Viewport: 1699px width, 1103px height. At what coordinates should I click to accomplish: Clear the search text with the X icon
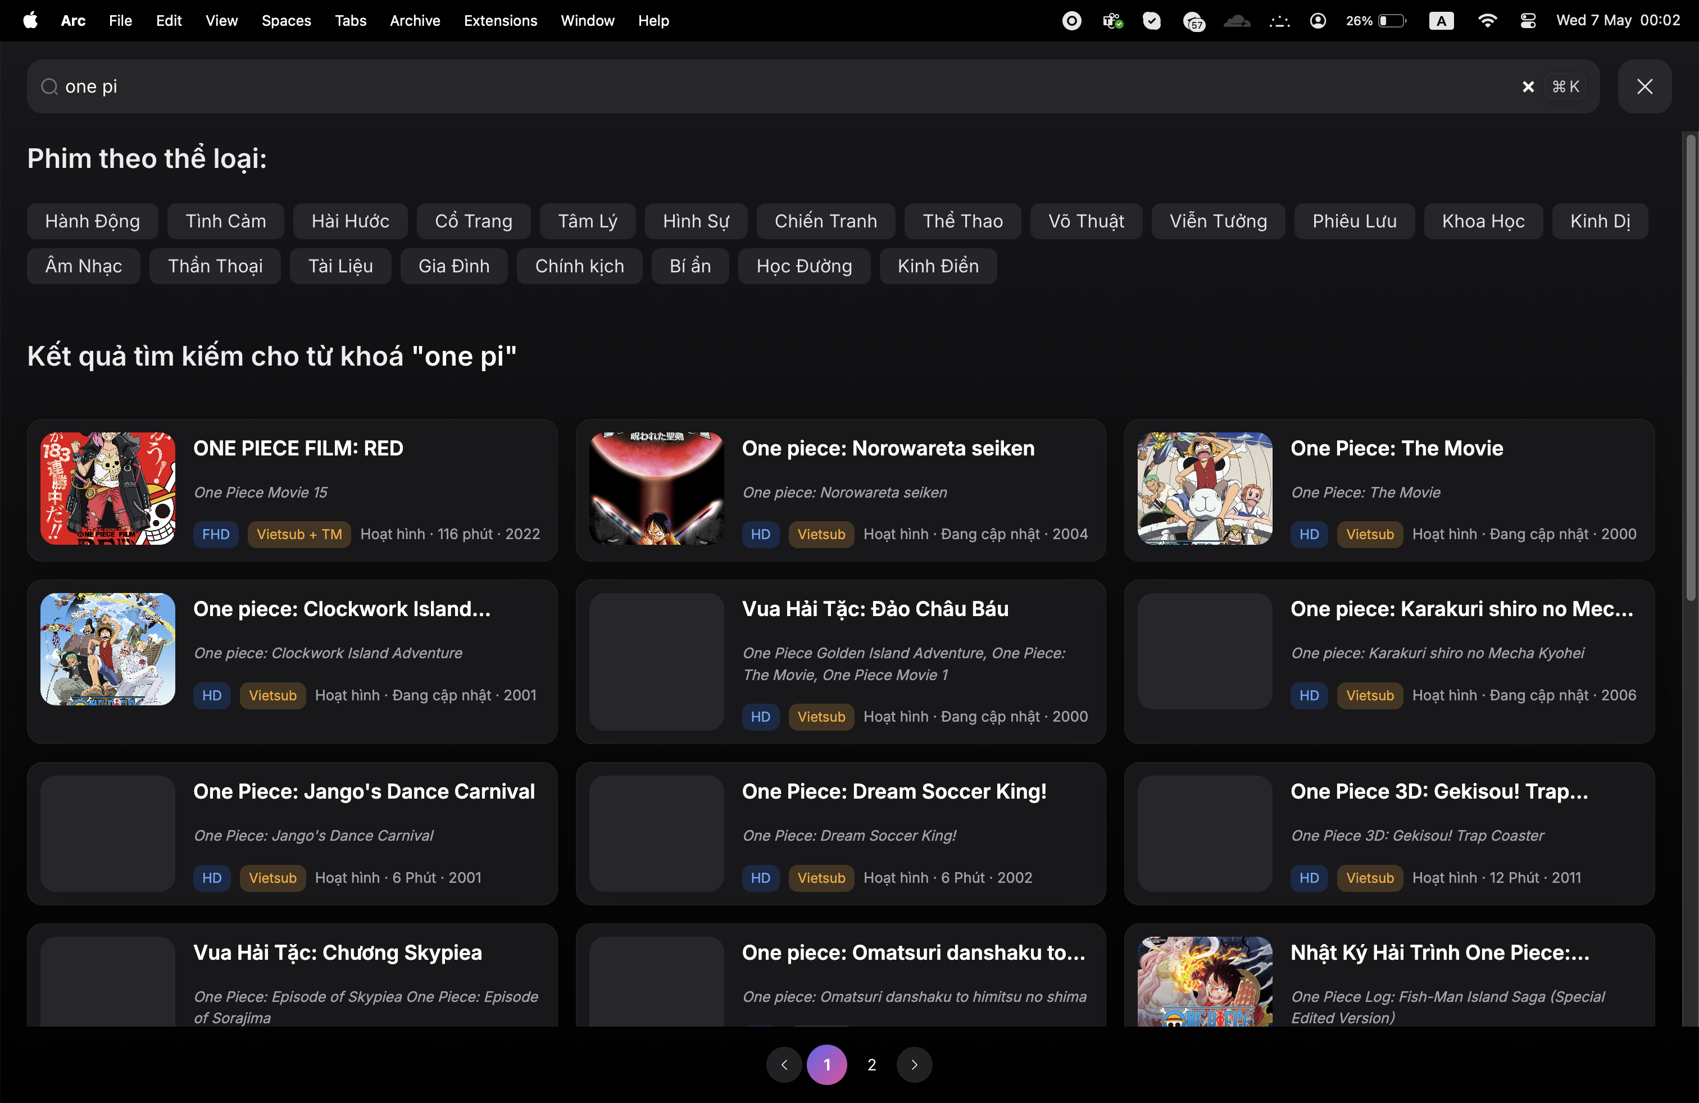pyautogui.click(x=1528, y=86)
